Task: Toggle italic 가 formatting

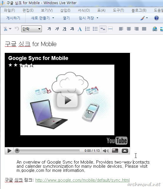Action: click(x=57, y=29)
